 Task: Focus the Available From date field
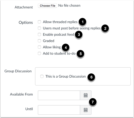pyautogui.click(x=59, y=95)
